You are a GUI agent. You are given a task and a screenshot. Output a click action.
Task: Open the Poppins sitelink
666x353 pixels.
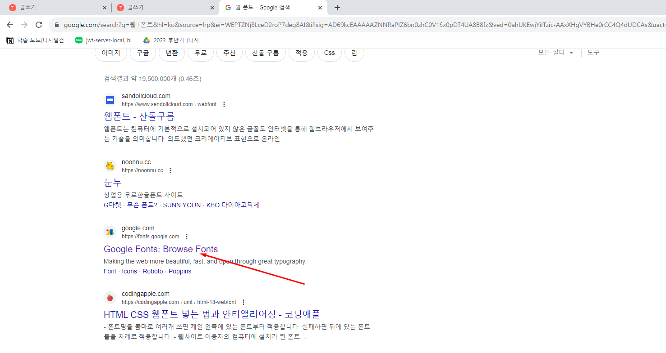point(180,271)
